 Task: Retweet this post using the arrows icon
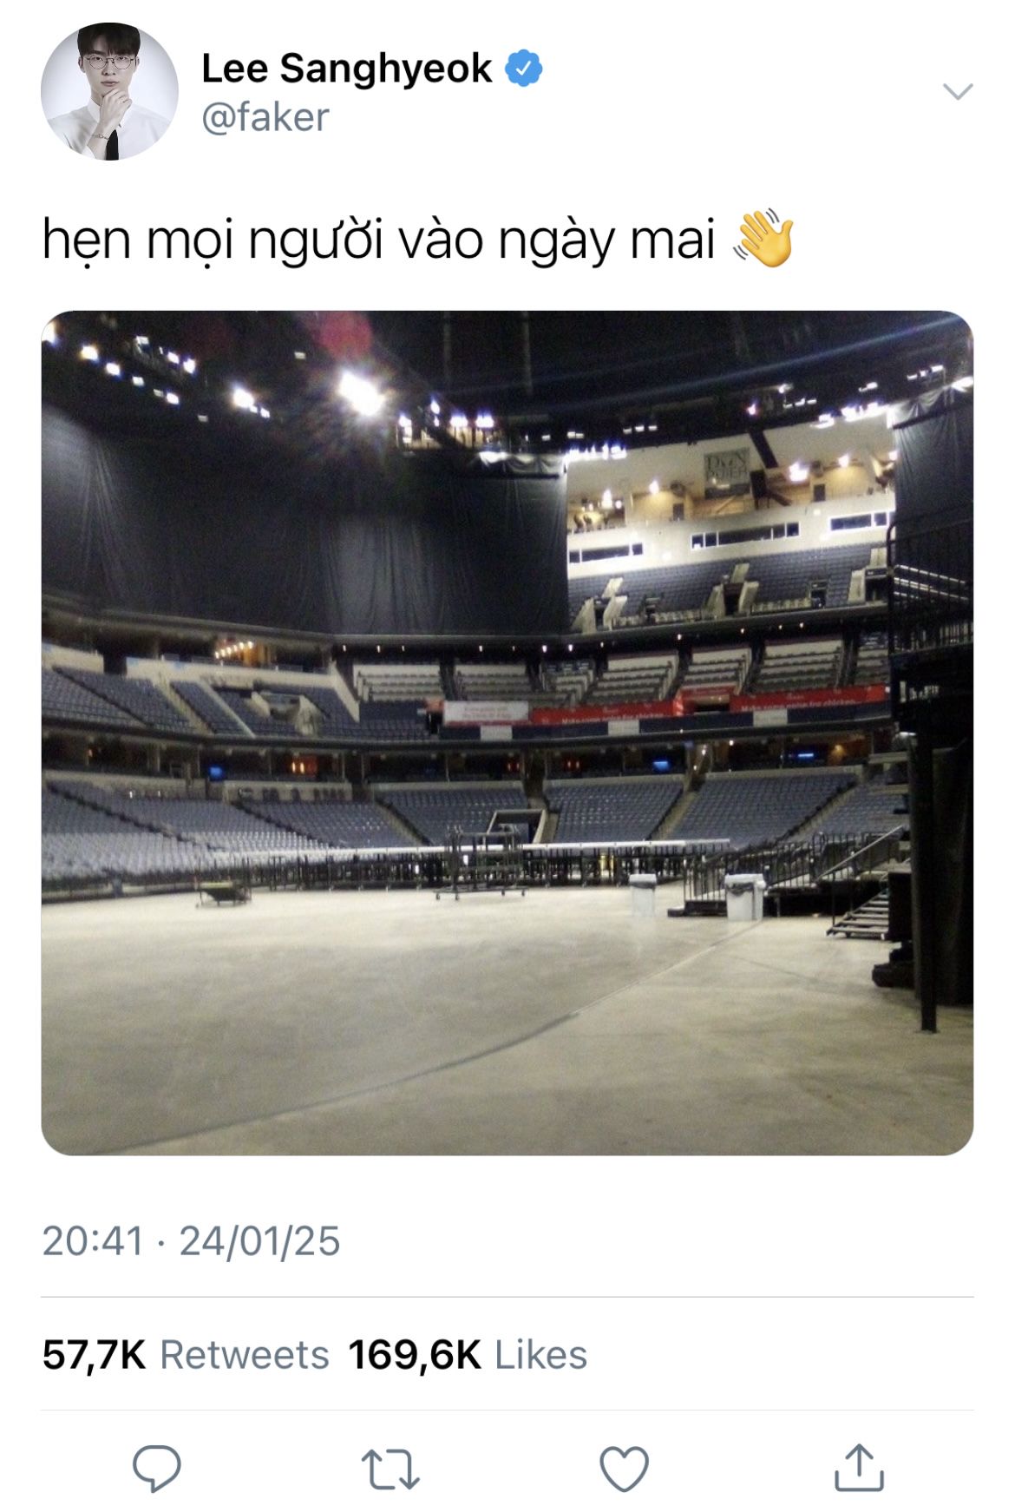[x=390, y=1469]
